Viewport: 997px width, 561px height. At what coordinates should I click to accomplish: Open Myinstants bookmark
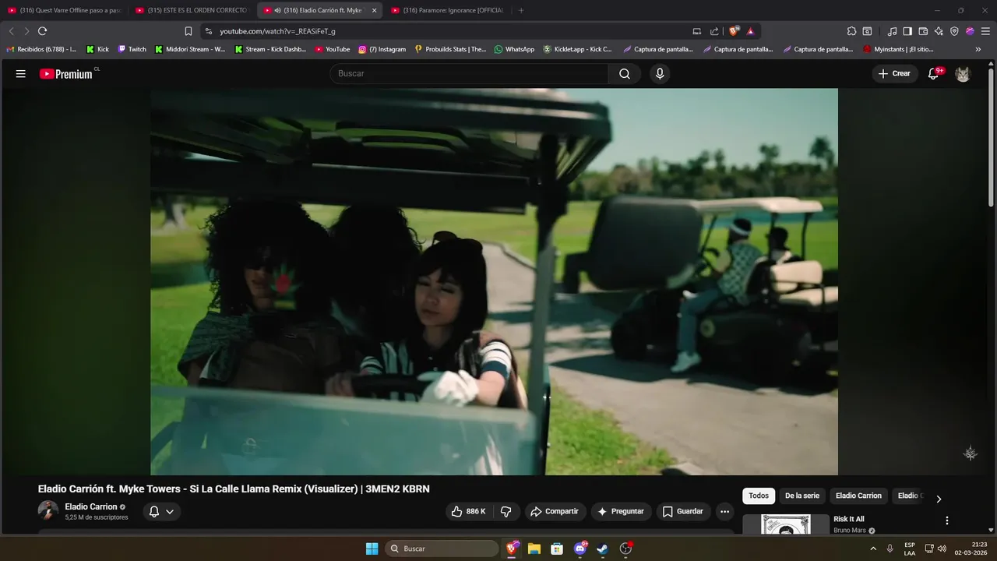click(x=898, y=49)
